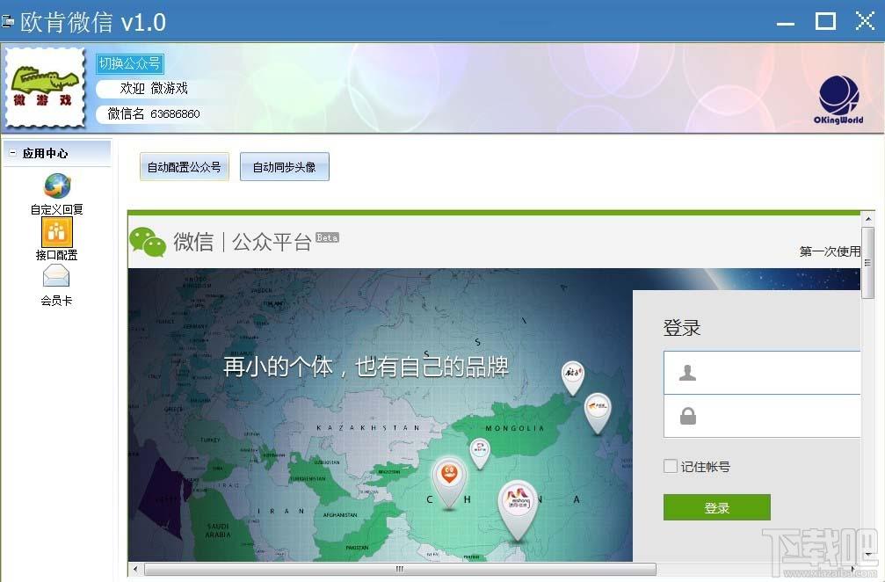Screen dimensions: 885x582
Task: Click 自动配置公众号 button
Action: (184, 167)
